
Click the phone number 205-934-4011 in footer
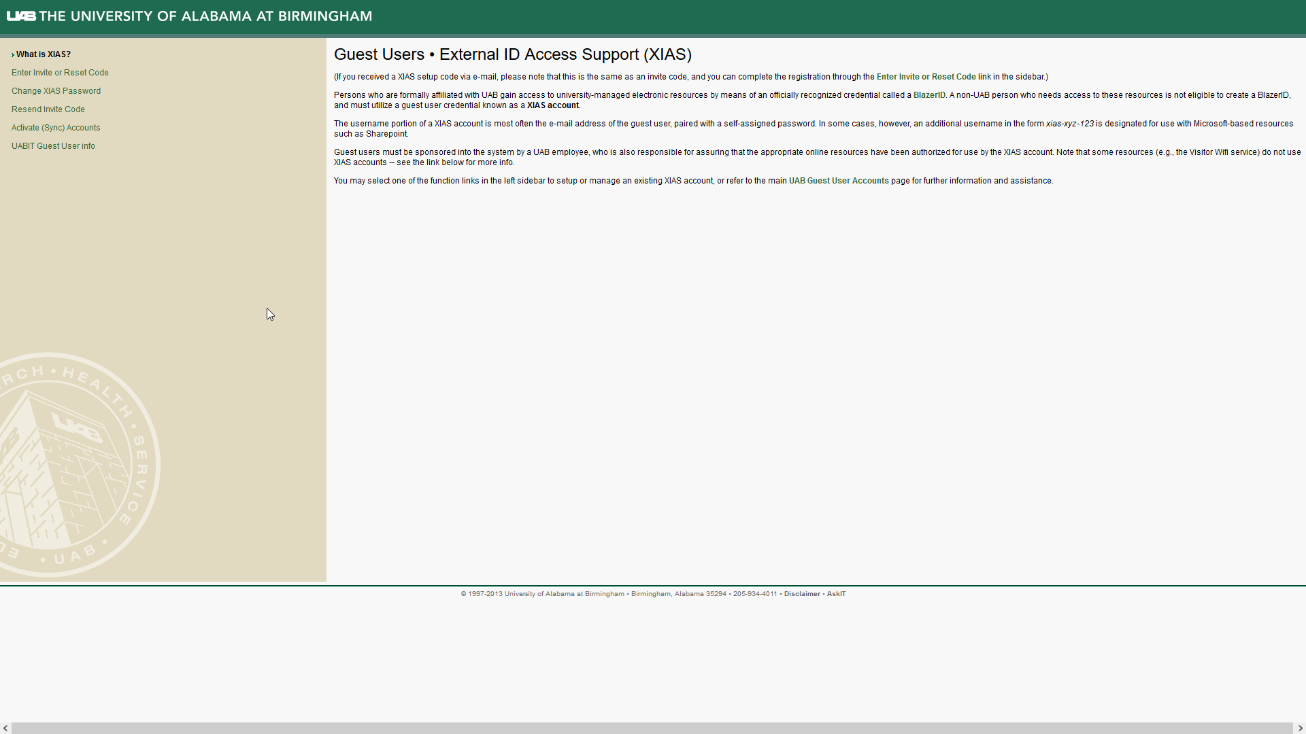755,594
